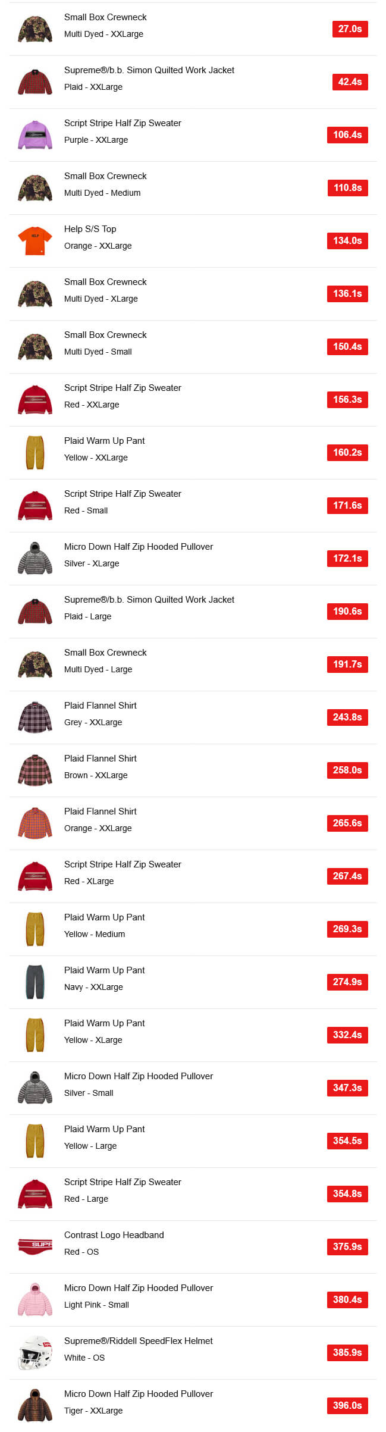Open the Help S/S Top title link
Image resolution: width=386 pixels, height=1432 pixels.
pyautogui.click(x=90, y=229)
